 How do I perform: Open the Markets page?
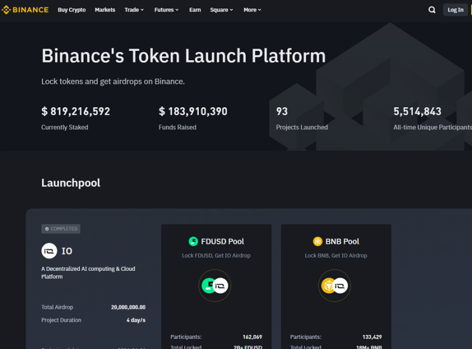click(105, 10)
